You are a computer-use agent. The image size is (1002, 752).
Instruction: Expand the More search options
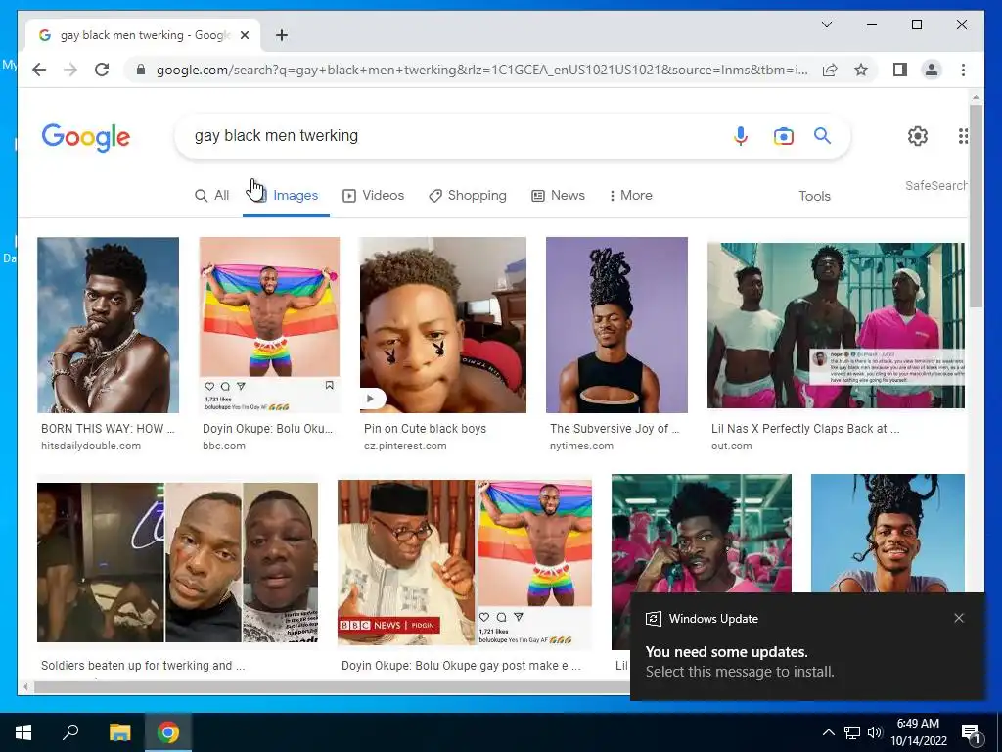tap(631, 196)
